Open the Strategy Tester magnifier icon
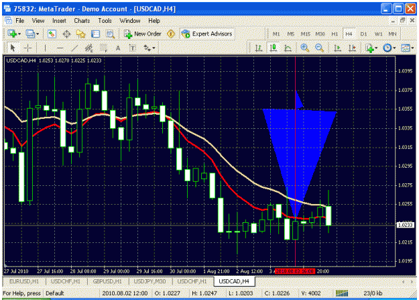This screenshot has width=419, height=300. [x=111, y=34]
